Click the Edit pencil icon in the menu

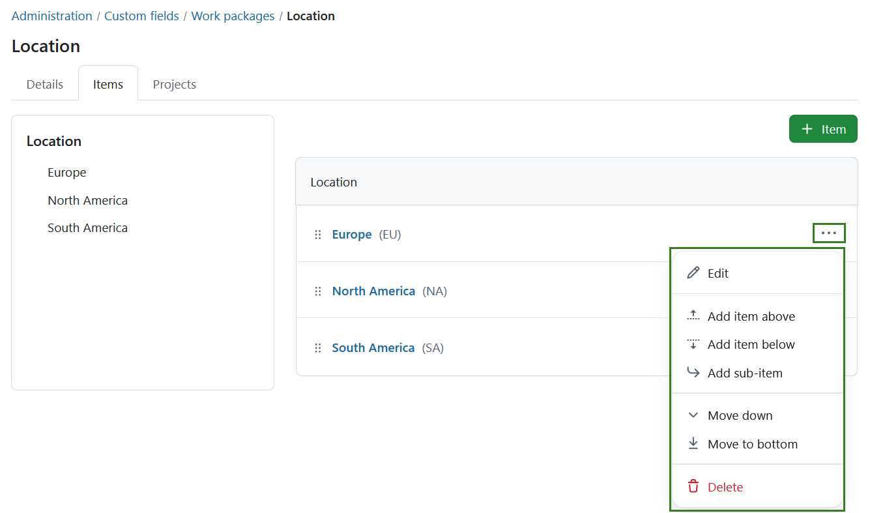(693, 273)
